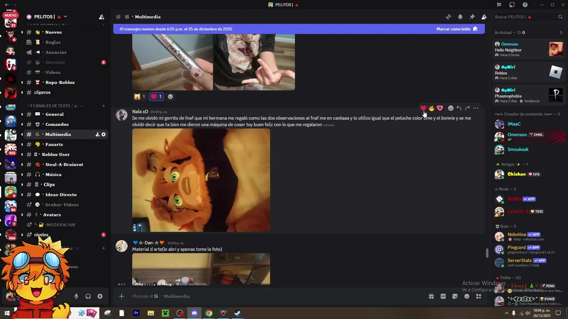Screen dimensions: 568x319
Task: Open Steam from Windows taskbar
Action: pos(237,313)
